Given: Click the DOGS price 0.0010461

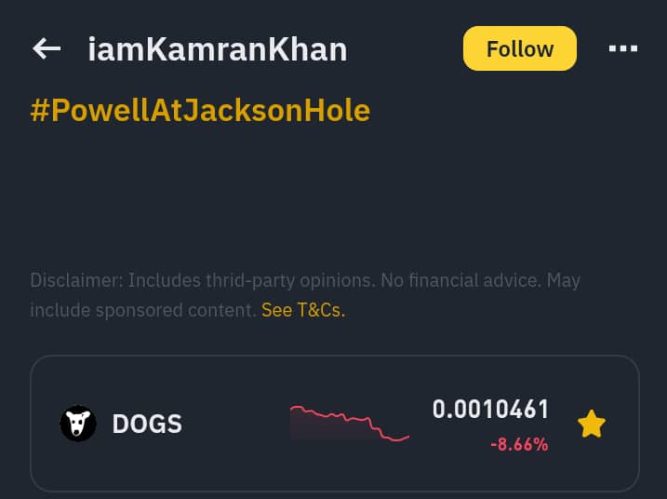Looking at the screenshot, I should [x=490, y=409].
